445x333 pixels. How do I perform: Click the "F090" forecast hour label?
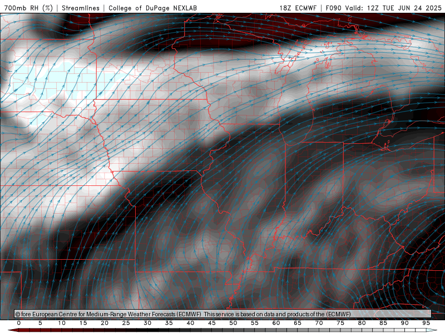[334, 8]
